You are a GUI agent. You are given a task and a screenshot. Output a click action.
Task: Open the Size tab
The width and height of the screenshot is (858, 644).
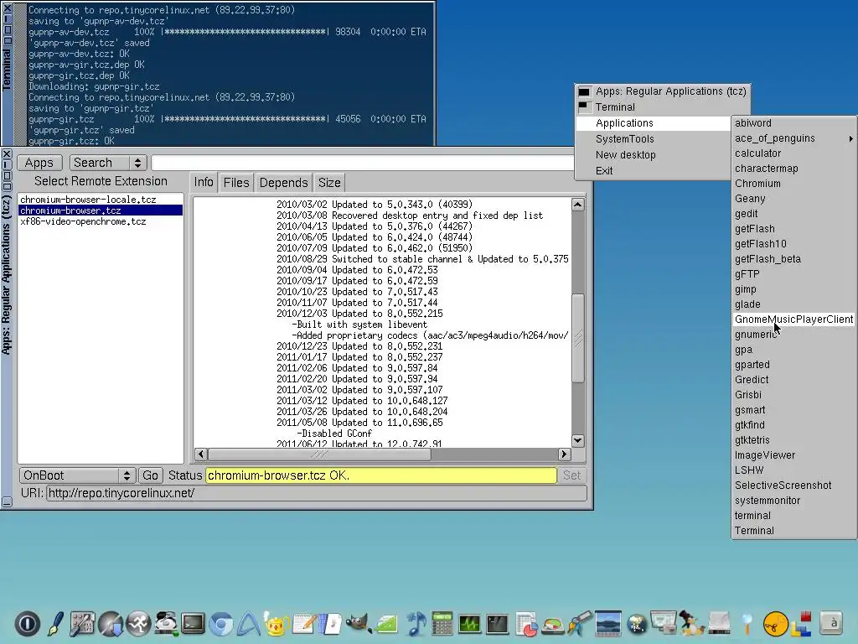tap(328, 182)
